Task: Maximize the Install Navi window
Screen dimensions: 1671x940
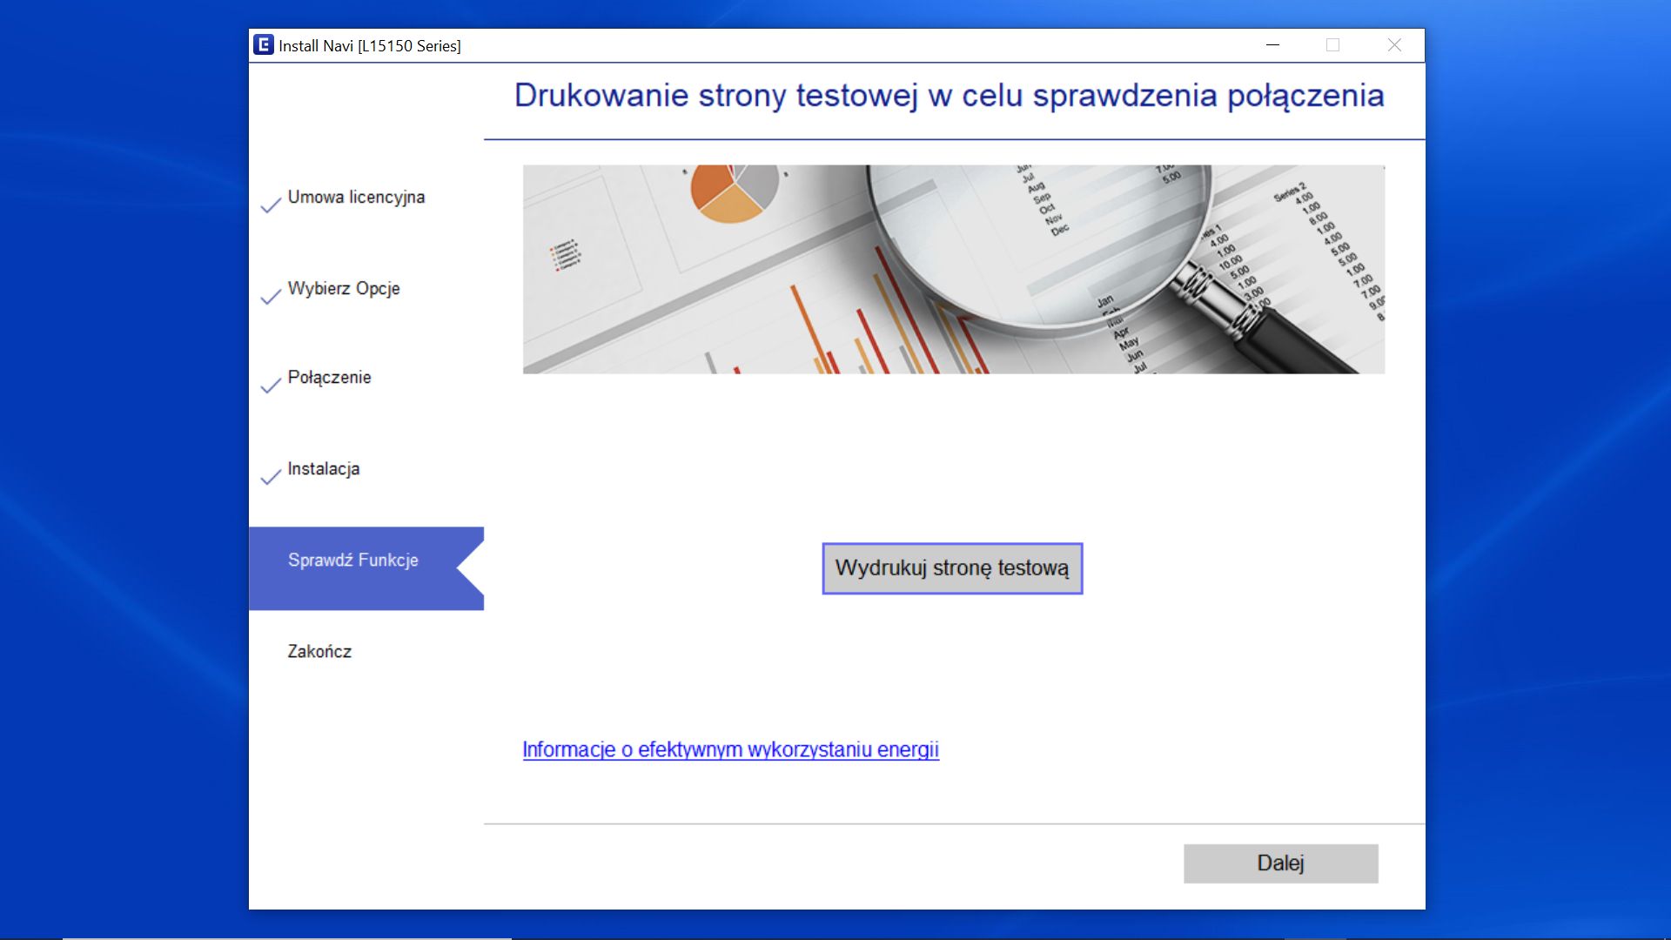Action: coord(1332,44)
